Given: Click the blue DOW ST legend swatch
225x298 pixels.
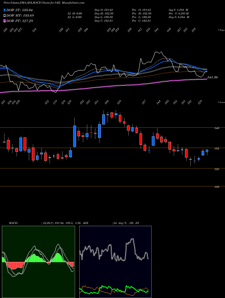Looking at the screenshot, I should point(4,10).
